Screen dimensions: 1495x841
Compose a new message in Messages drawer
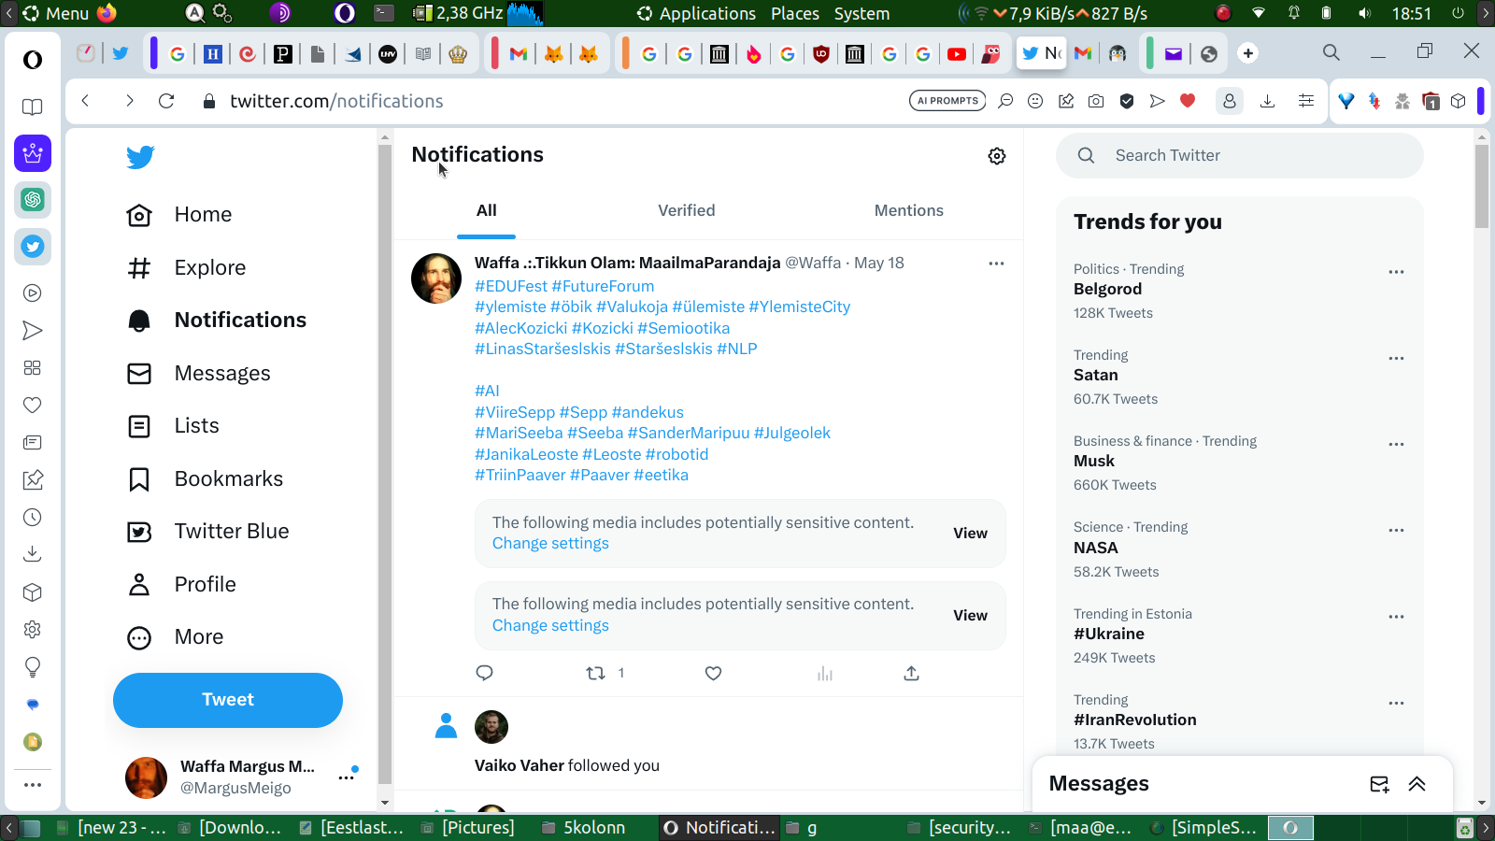coord(1379,784)
